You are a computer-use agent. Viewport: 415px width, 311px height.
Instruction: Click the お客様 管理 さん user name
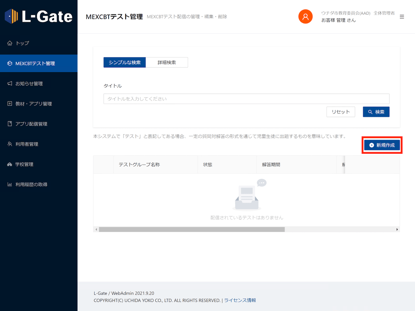pyautogui.click(x=338, y=20)
